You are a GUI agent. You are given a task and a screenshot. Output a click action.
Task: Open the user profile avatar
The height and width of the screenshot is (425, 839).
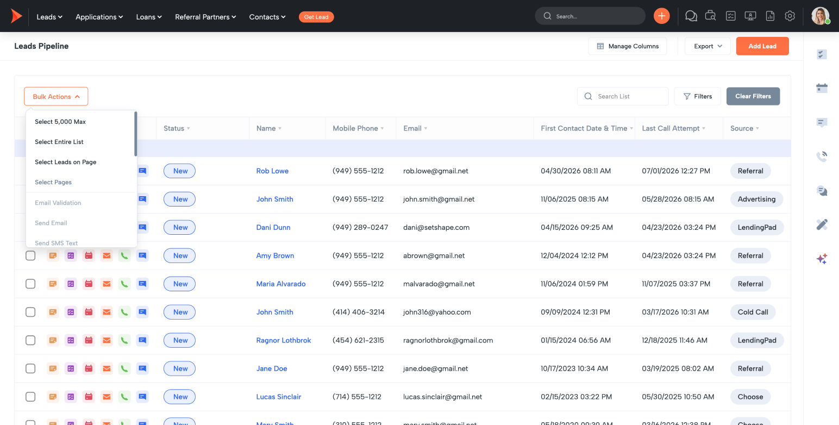point(820,16)
